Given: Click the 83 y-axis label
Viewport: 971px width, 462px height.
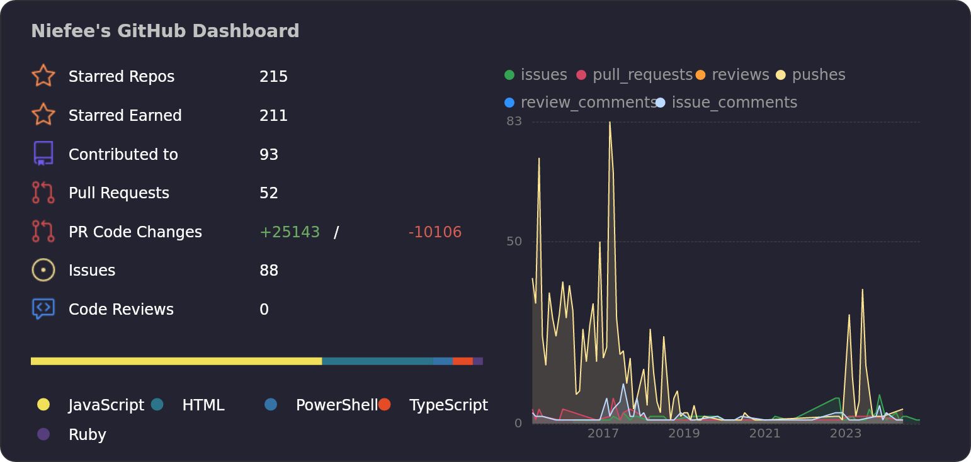Looking at the screenshot, I should click(x=514, y=121).
